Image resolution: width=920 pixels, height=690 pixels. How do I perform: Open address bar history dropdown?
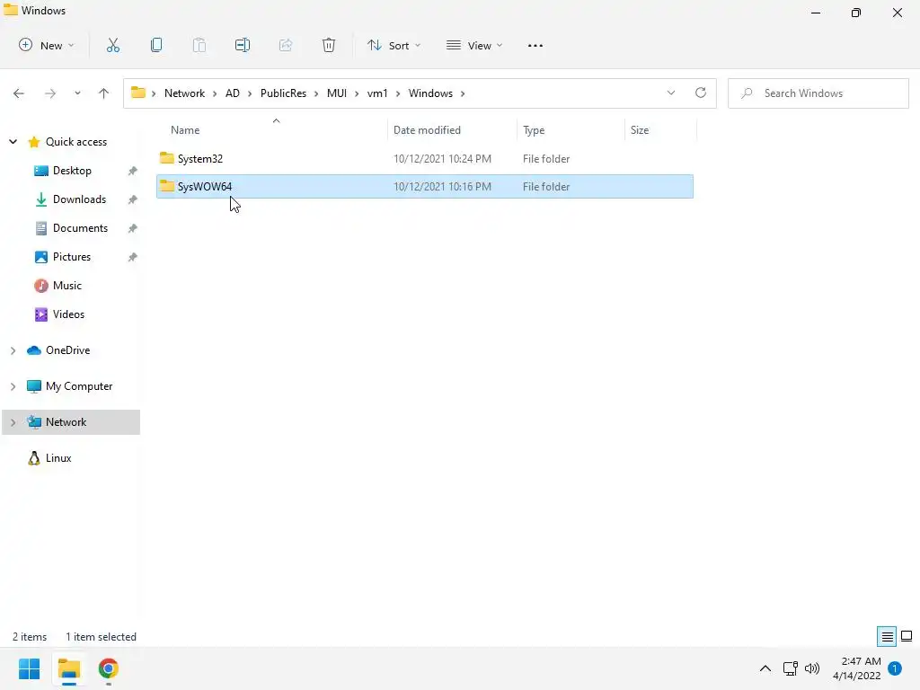(671, 93)
